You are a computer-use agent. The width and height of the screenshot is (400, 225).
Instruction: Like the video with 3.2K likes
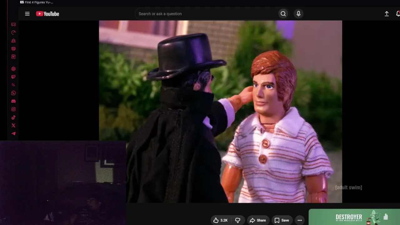(221, 220)
